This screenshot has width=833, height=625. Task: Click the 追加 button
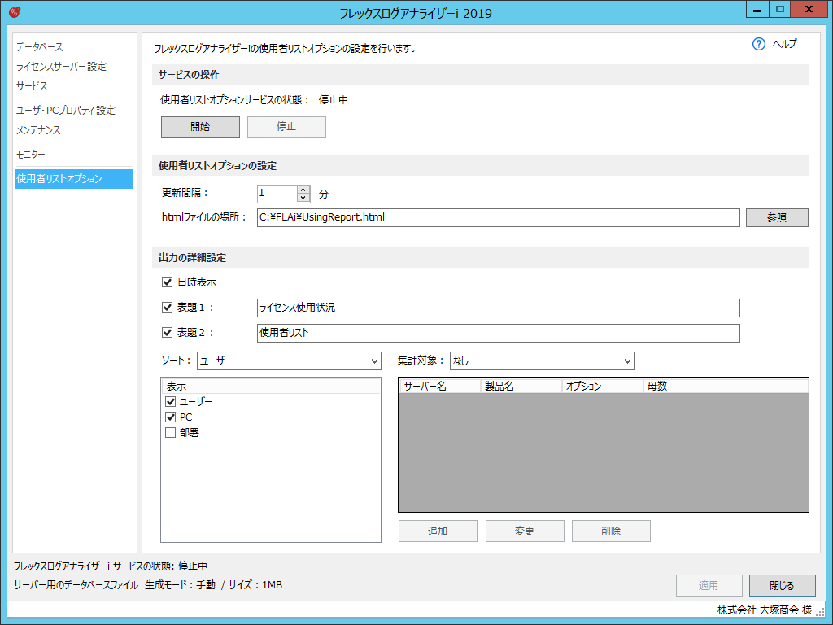click(x=438, y=531)
